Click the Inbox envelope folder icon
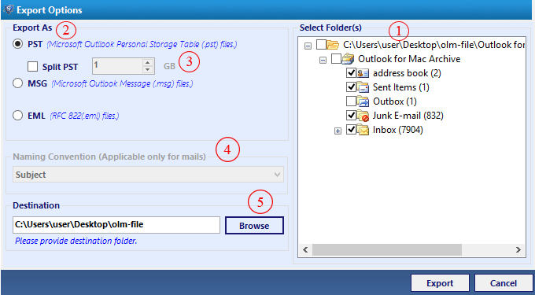535x295 pixels. pos(363,131)
